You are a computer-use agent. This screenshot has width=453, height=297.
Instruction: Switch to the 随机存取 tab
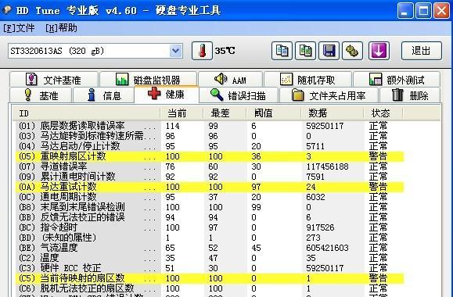coord(308,79)
